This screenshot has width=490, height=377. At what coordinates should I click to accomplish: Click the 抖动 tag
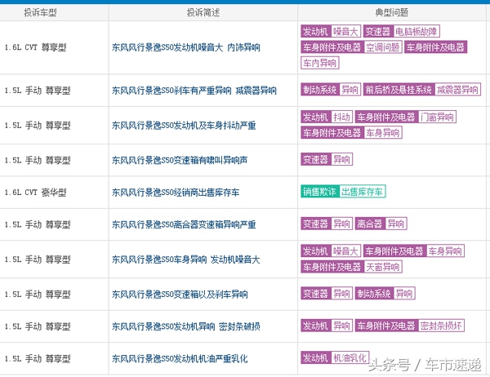coord(341,118)
